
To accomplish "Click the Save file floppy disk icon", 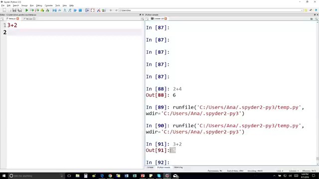I will point(14,10).
